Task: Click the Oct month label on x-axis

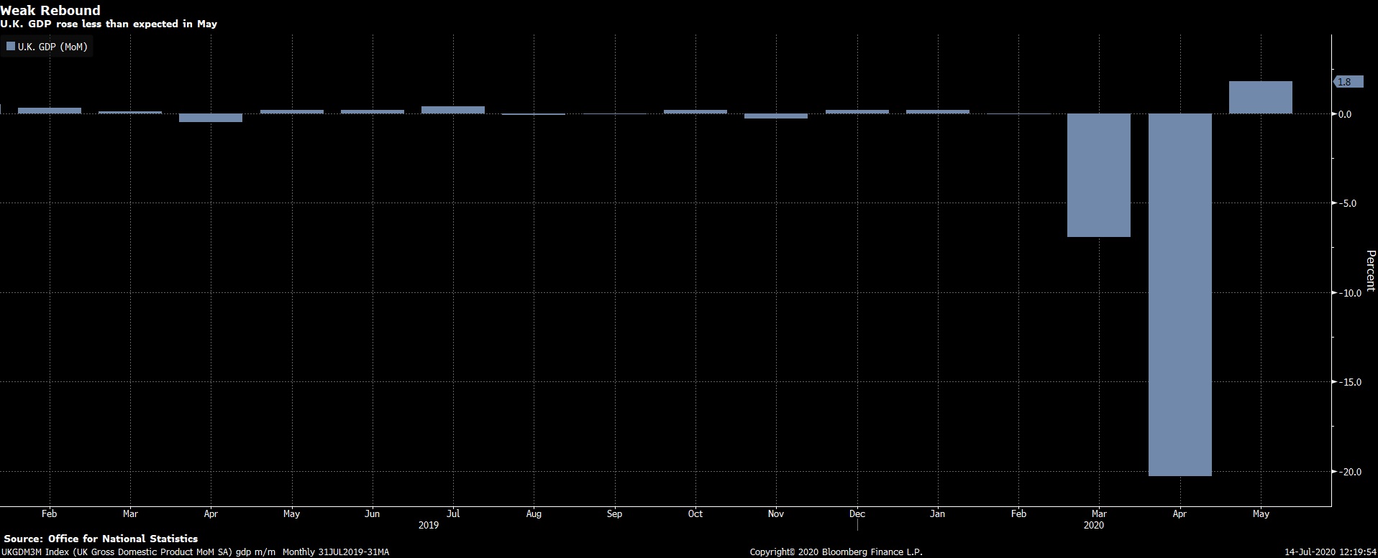Action: click(x=695, y=513)
